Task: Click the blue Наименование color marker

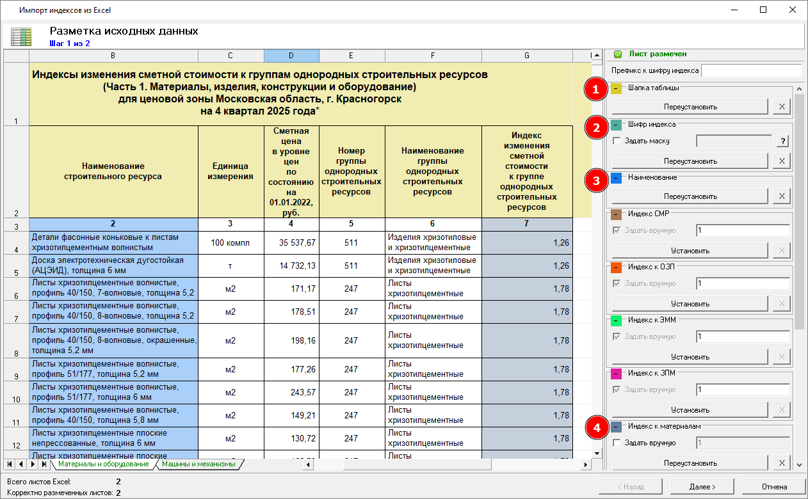Action: pyautogui.click(x=616, y=178)
